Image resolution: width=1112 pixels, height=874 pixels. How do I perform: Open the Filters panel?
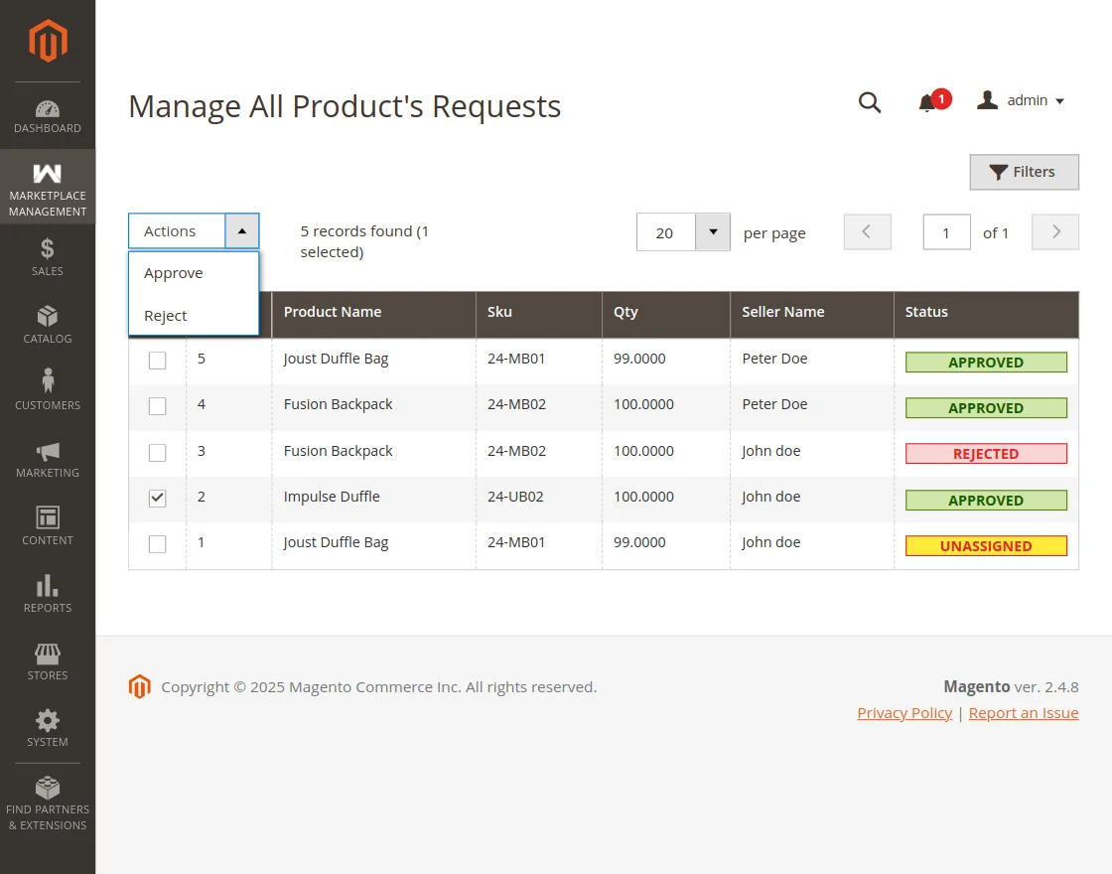tap(1024, 172)
